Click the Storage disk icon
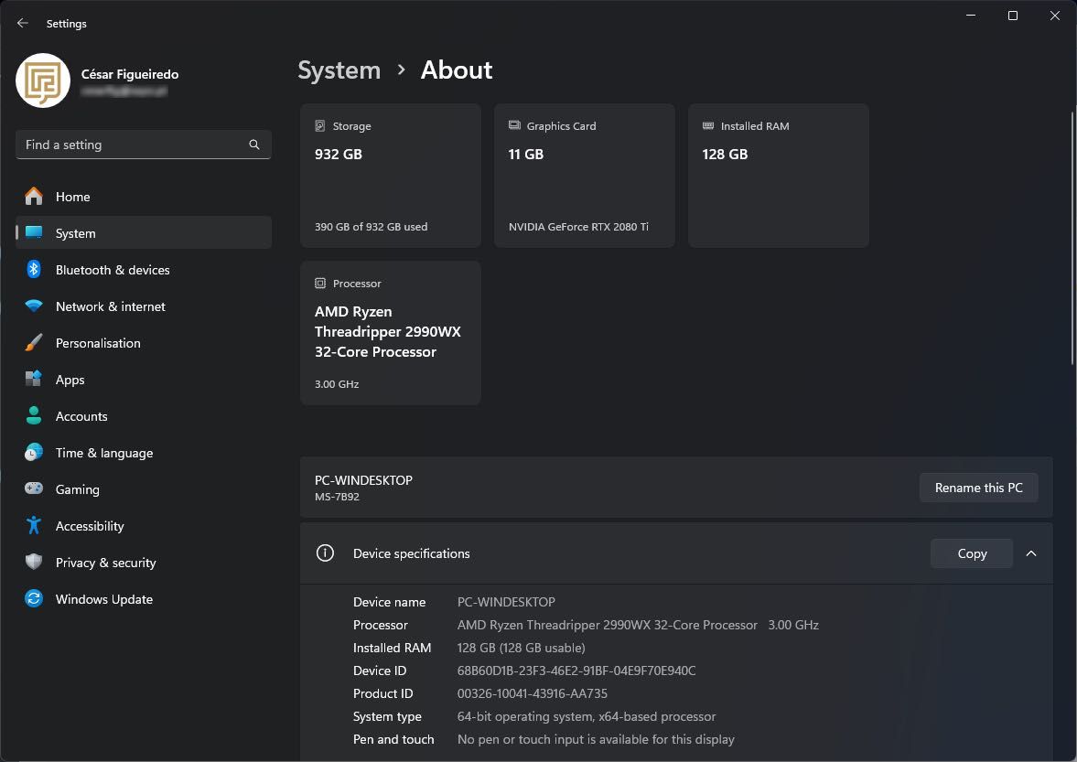The width and height of the screenshot is (1077, 762). tap(320, 125)
